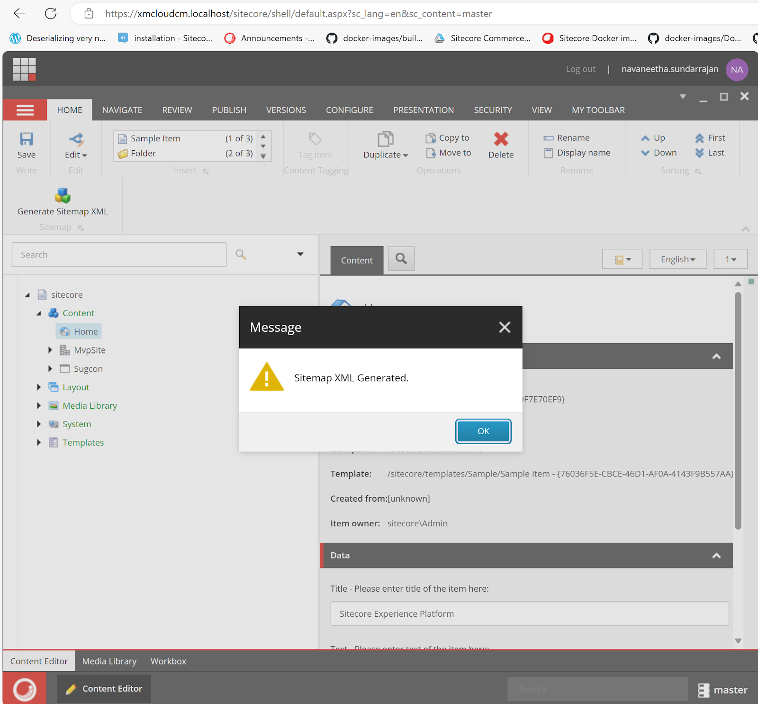
Task: Open the SECURITY ribbon tab
Action: pyautogui.click(x=493, y=110)
